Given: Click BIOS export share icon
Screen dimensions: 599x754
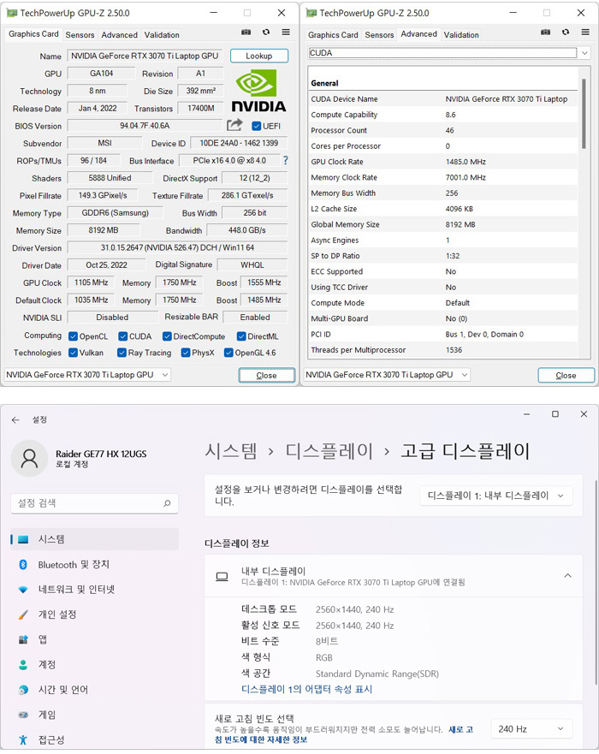Looking at the screenshot, I should coord(234,125).
